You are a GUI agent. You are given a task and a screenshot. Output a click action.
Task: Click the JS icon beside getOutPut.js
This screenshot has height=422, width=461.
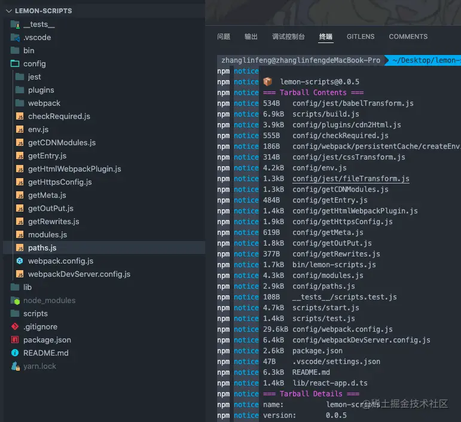pyautogui.click(x=20, y=209)
